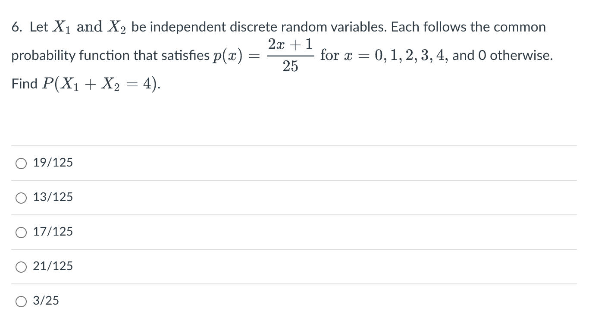This screenshot has width=589, height=321.
Task: Click the 3/25 answer text label
Action: tap(45, 301)
